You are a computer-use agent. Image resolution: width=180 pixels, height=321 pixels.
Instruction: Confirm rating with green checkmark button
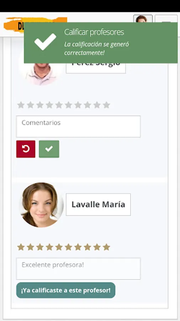click(49, 149)
